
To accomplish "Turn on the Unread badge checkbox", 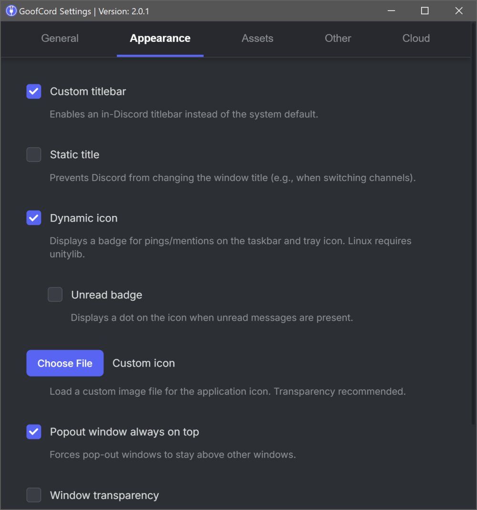I will pos(55,295).
